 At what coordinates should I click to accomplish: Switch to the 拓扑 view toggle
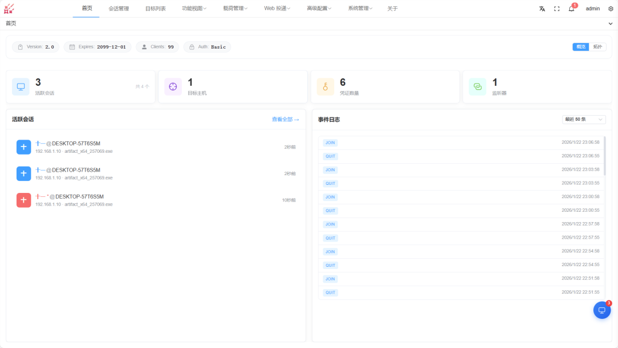tap(597, 47)
